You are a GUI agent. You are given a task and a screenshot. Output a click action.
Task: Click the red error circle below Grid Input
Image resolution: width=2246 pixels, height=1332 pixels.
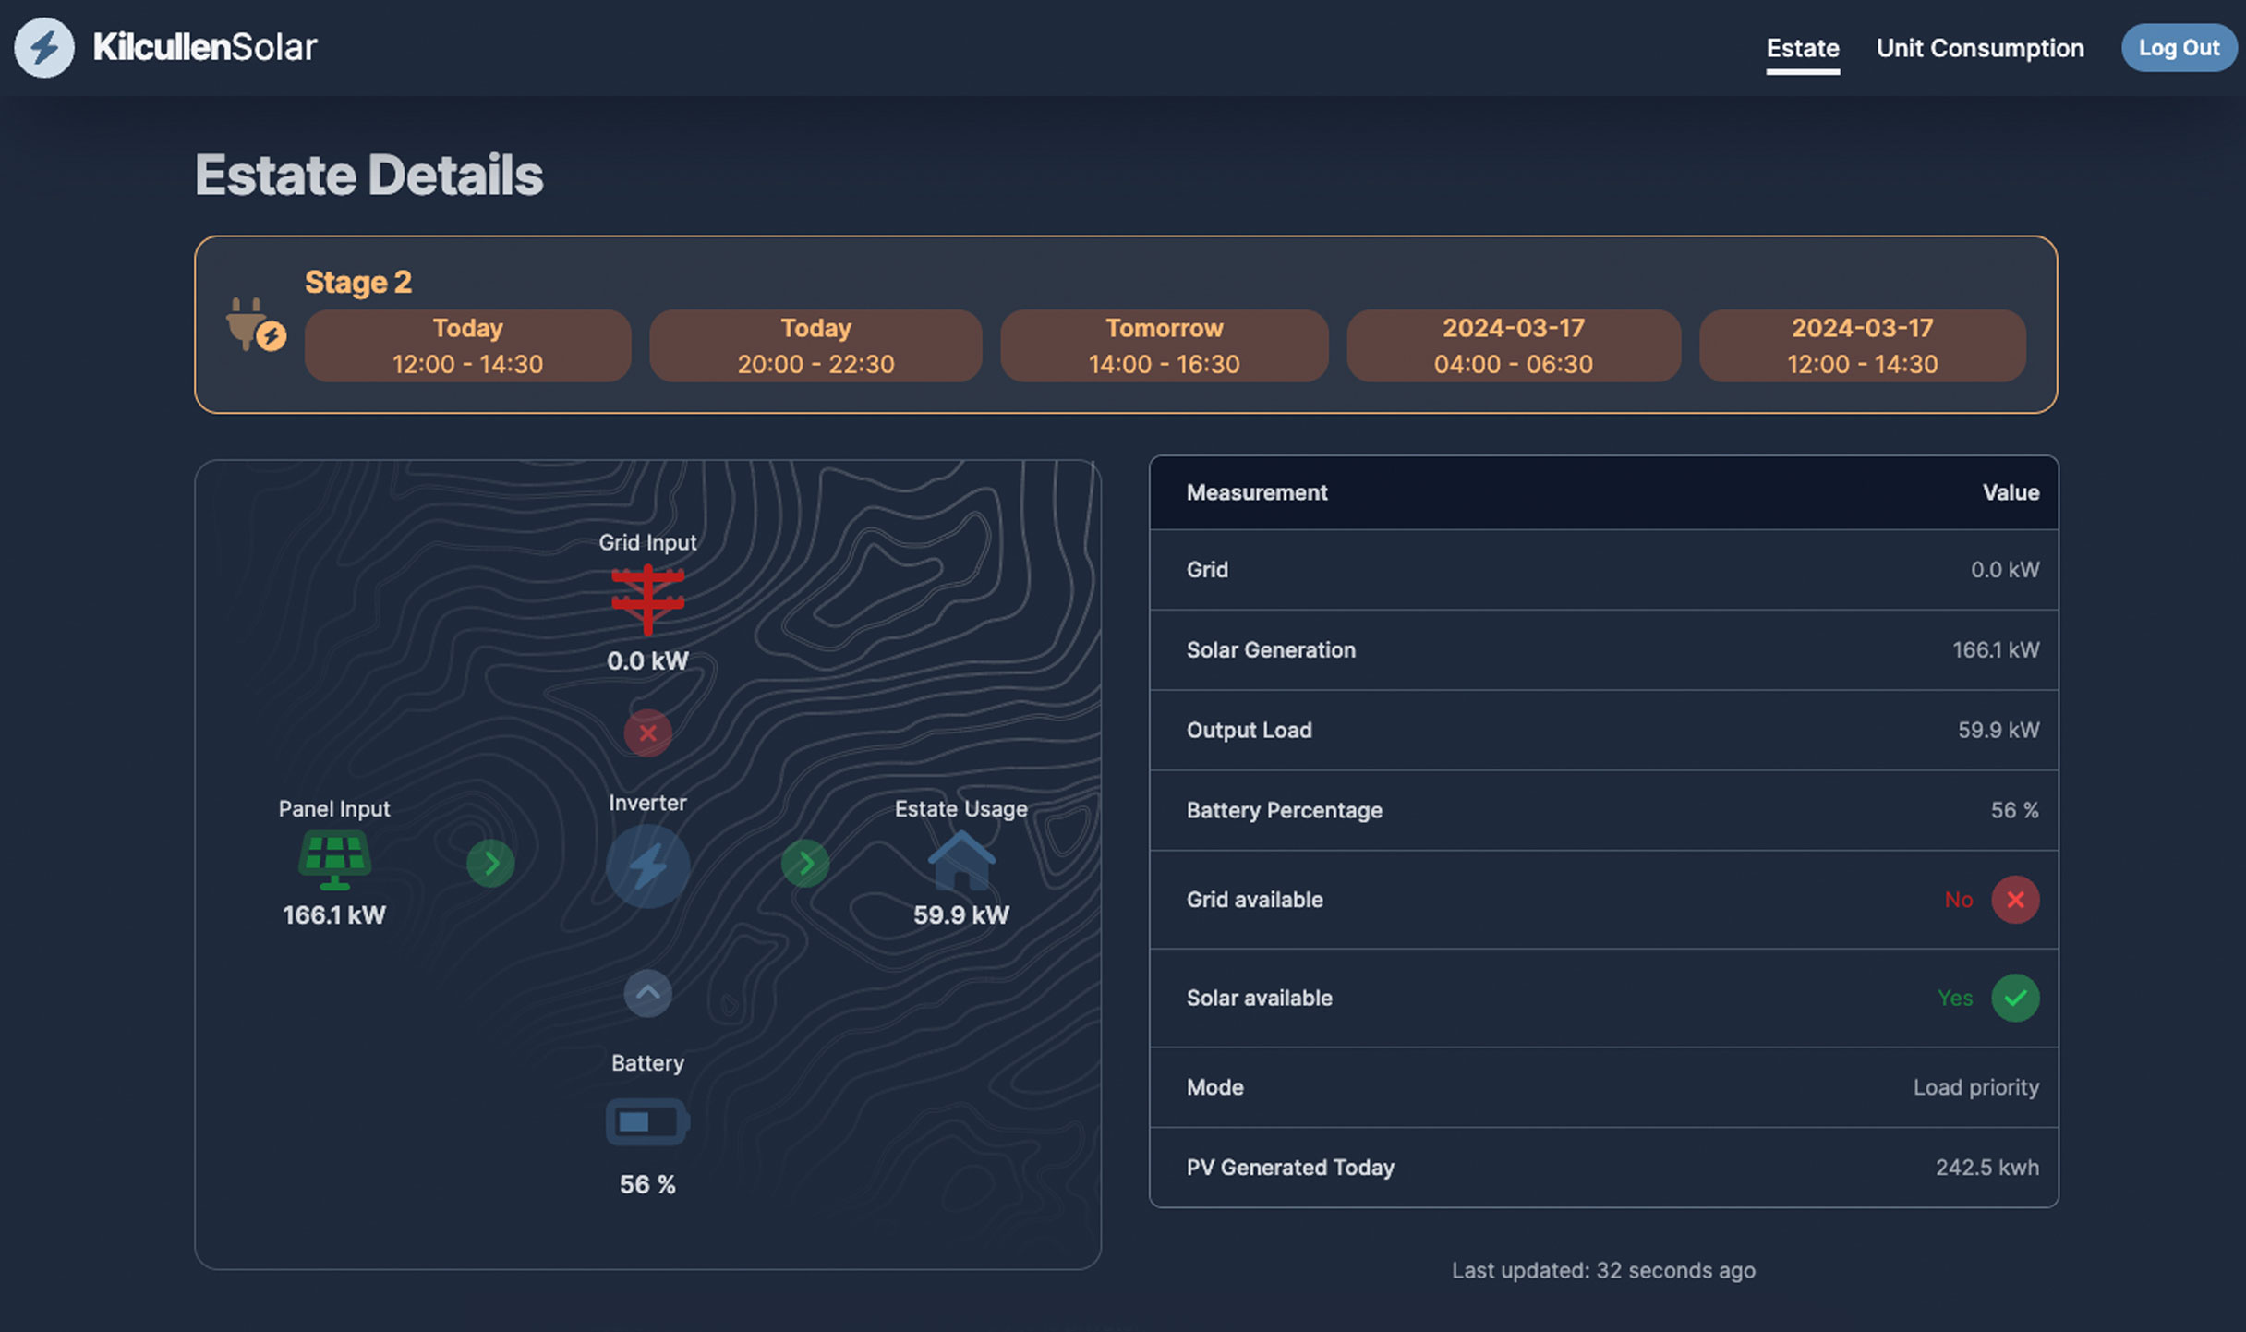pos(647,733)
